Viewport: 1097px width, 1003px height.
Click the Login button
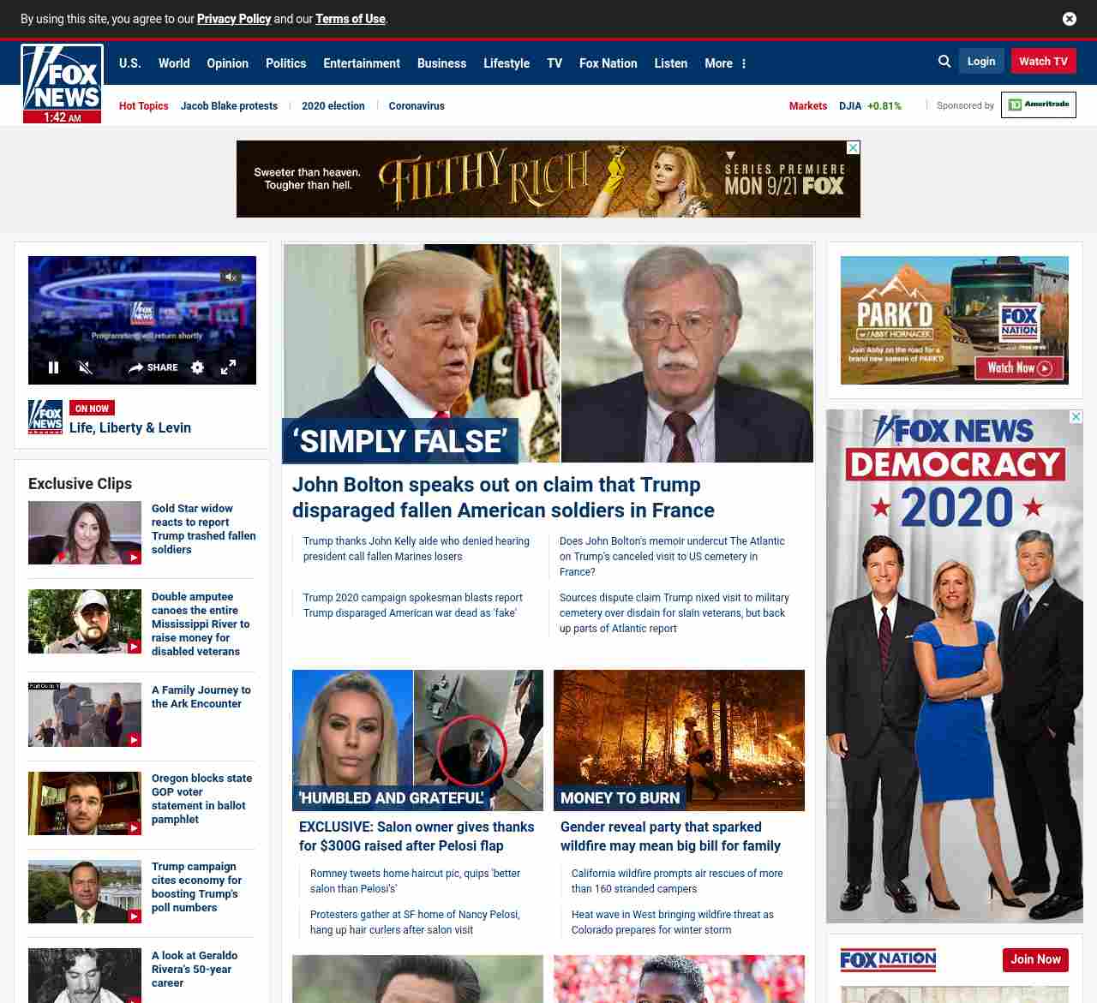[x=980, y=62]
